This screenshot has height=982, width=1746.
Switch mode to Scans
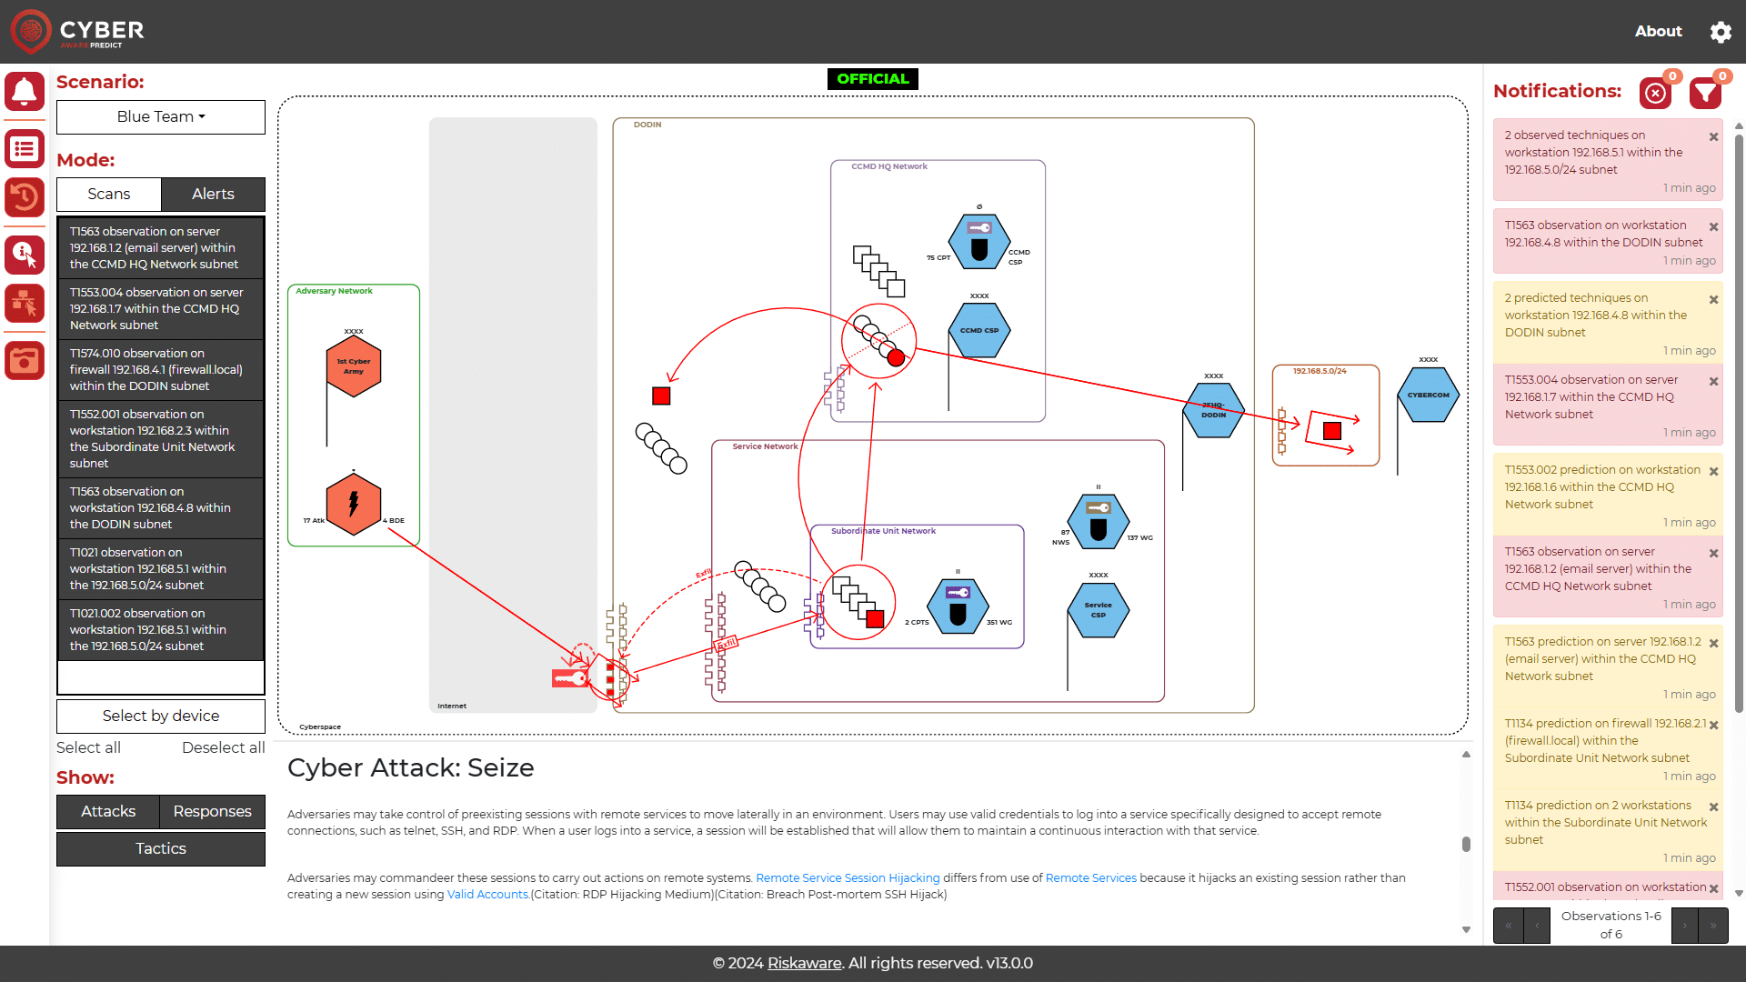109,195
